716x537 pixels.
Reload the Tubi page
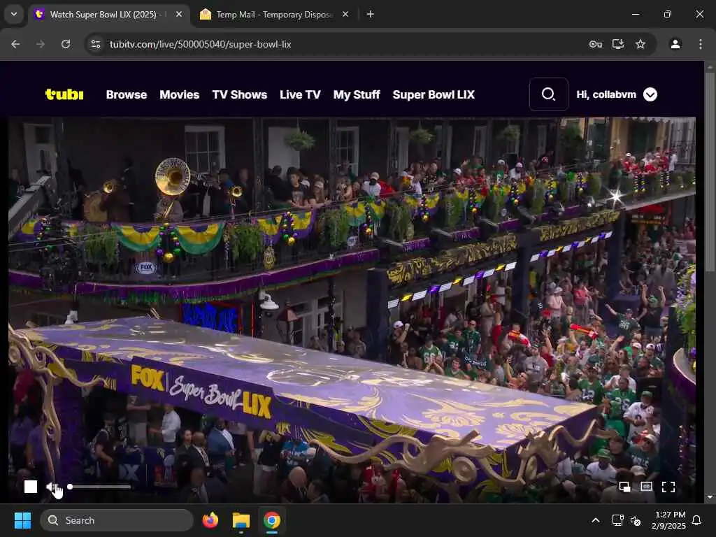coord(66,44)
